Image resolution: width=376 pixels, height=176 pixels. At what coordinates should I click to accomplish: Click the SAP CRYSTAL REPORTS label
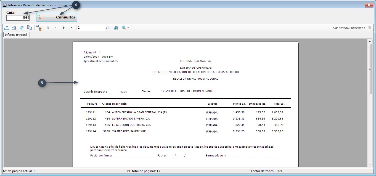pos(349,28)
